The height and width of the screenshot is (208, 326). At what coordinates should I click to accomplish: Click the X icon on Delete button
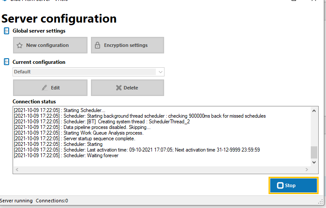(119, 88)
